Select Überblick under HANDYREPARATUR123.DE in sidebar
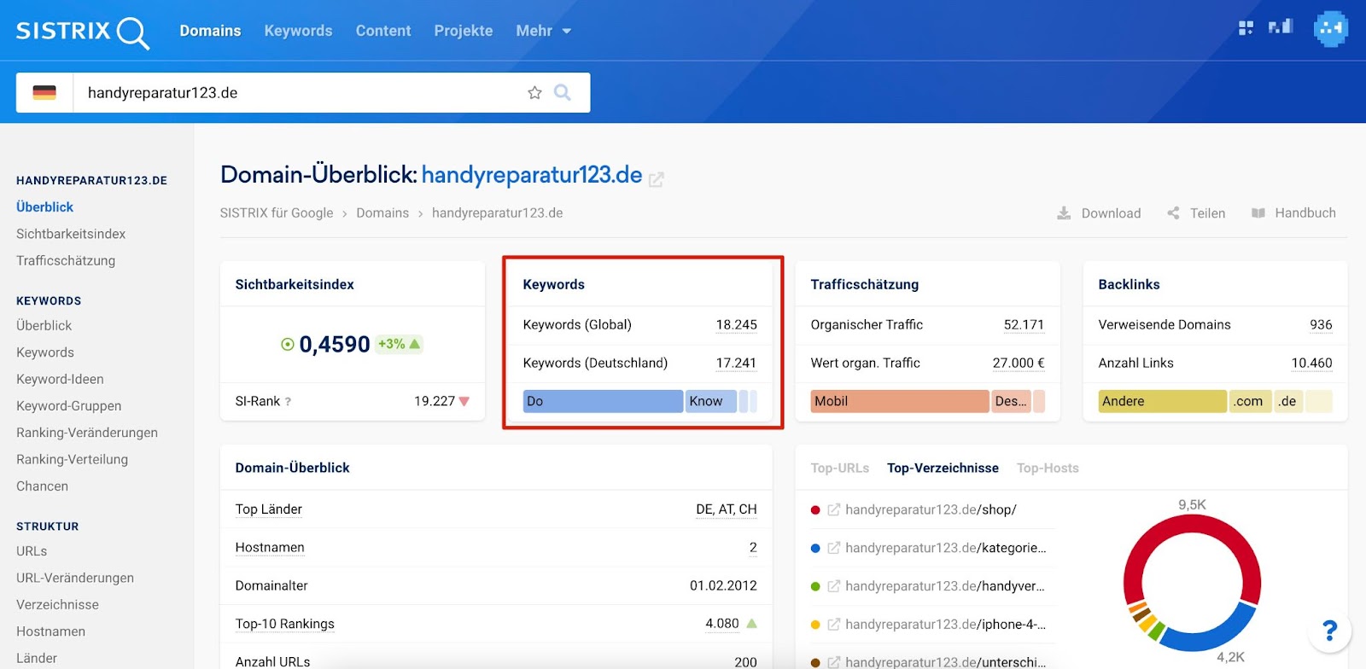This screenshot has height=669, width=1366. pyautogui.click(x=44, y=207)
